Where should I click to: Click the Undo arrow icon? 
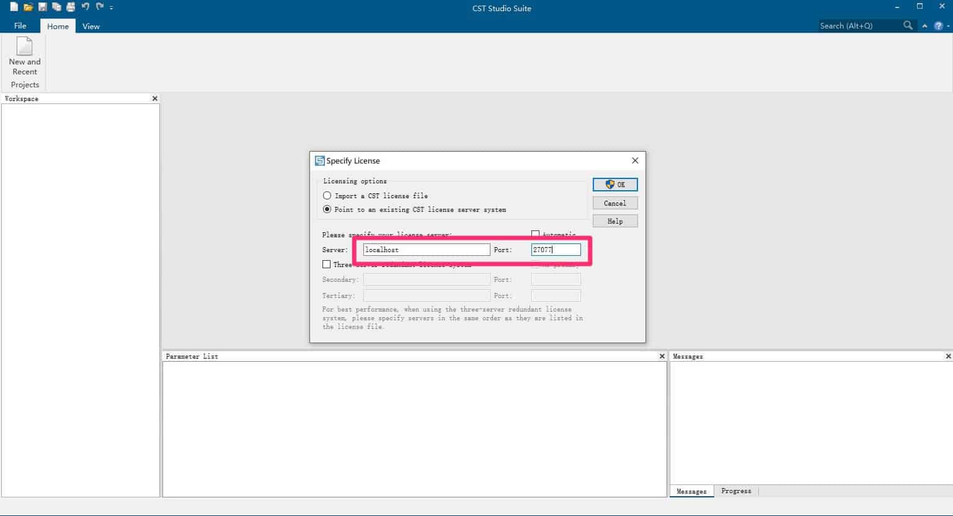tap(86, 7)
